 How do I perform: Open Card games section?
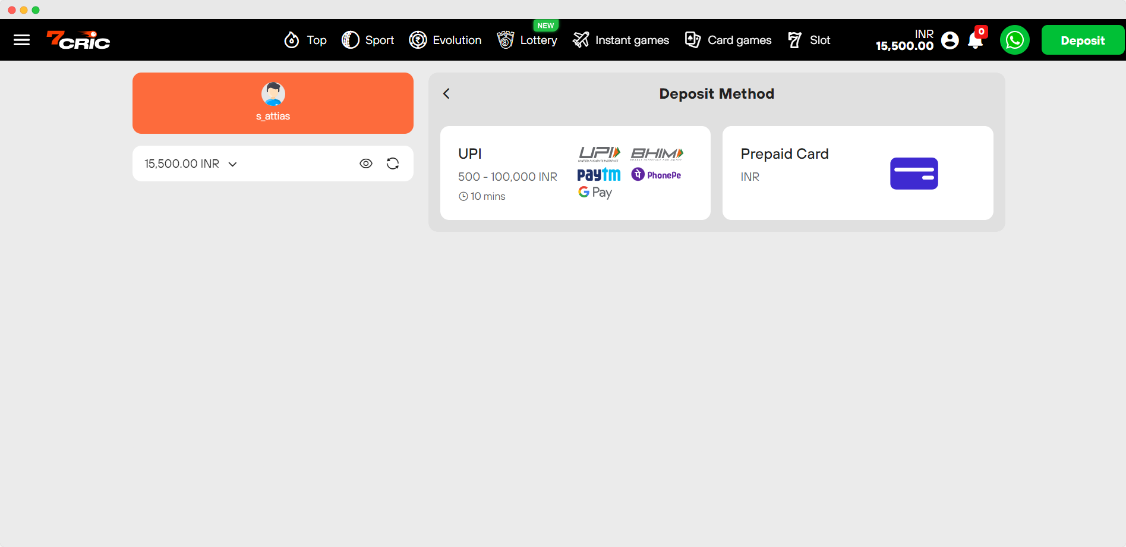tap(728, 40)
